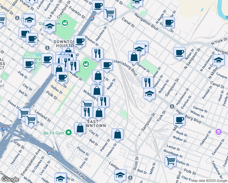
Task: Click the school marker below Velasco St restaurant
Action: [149, 95]
